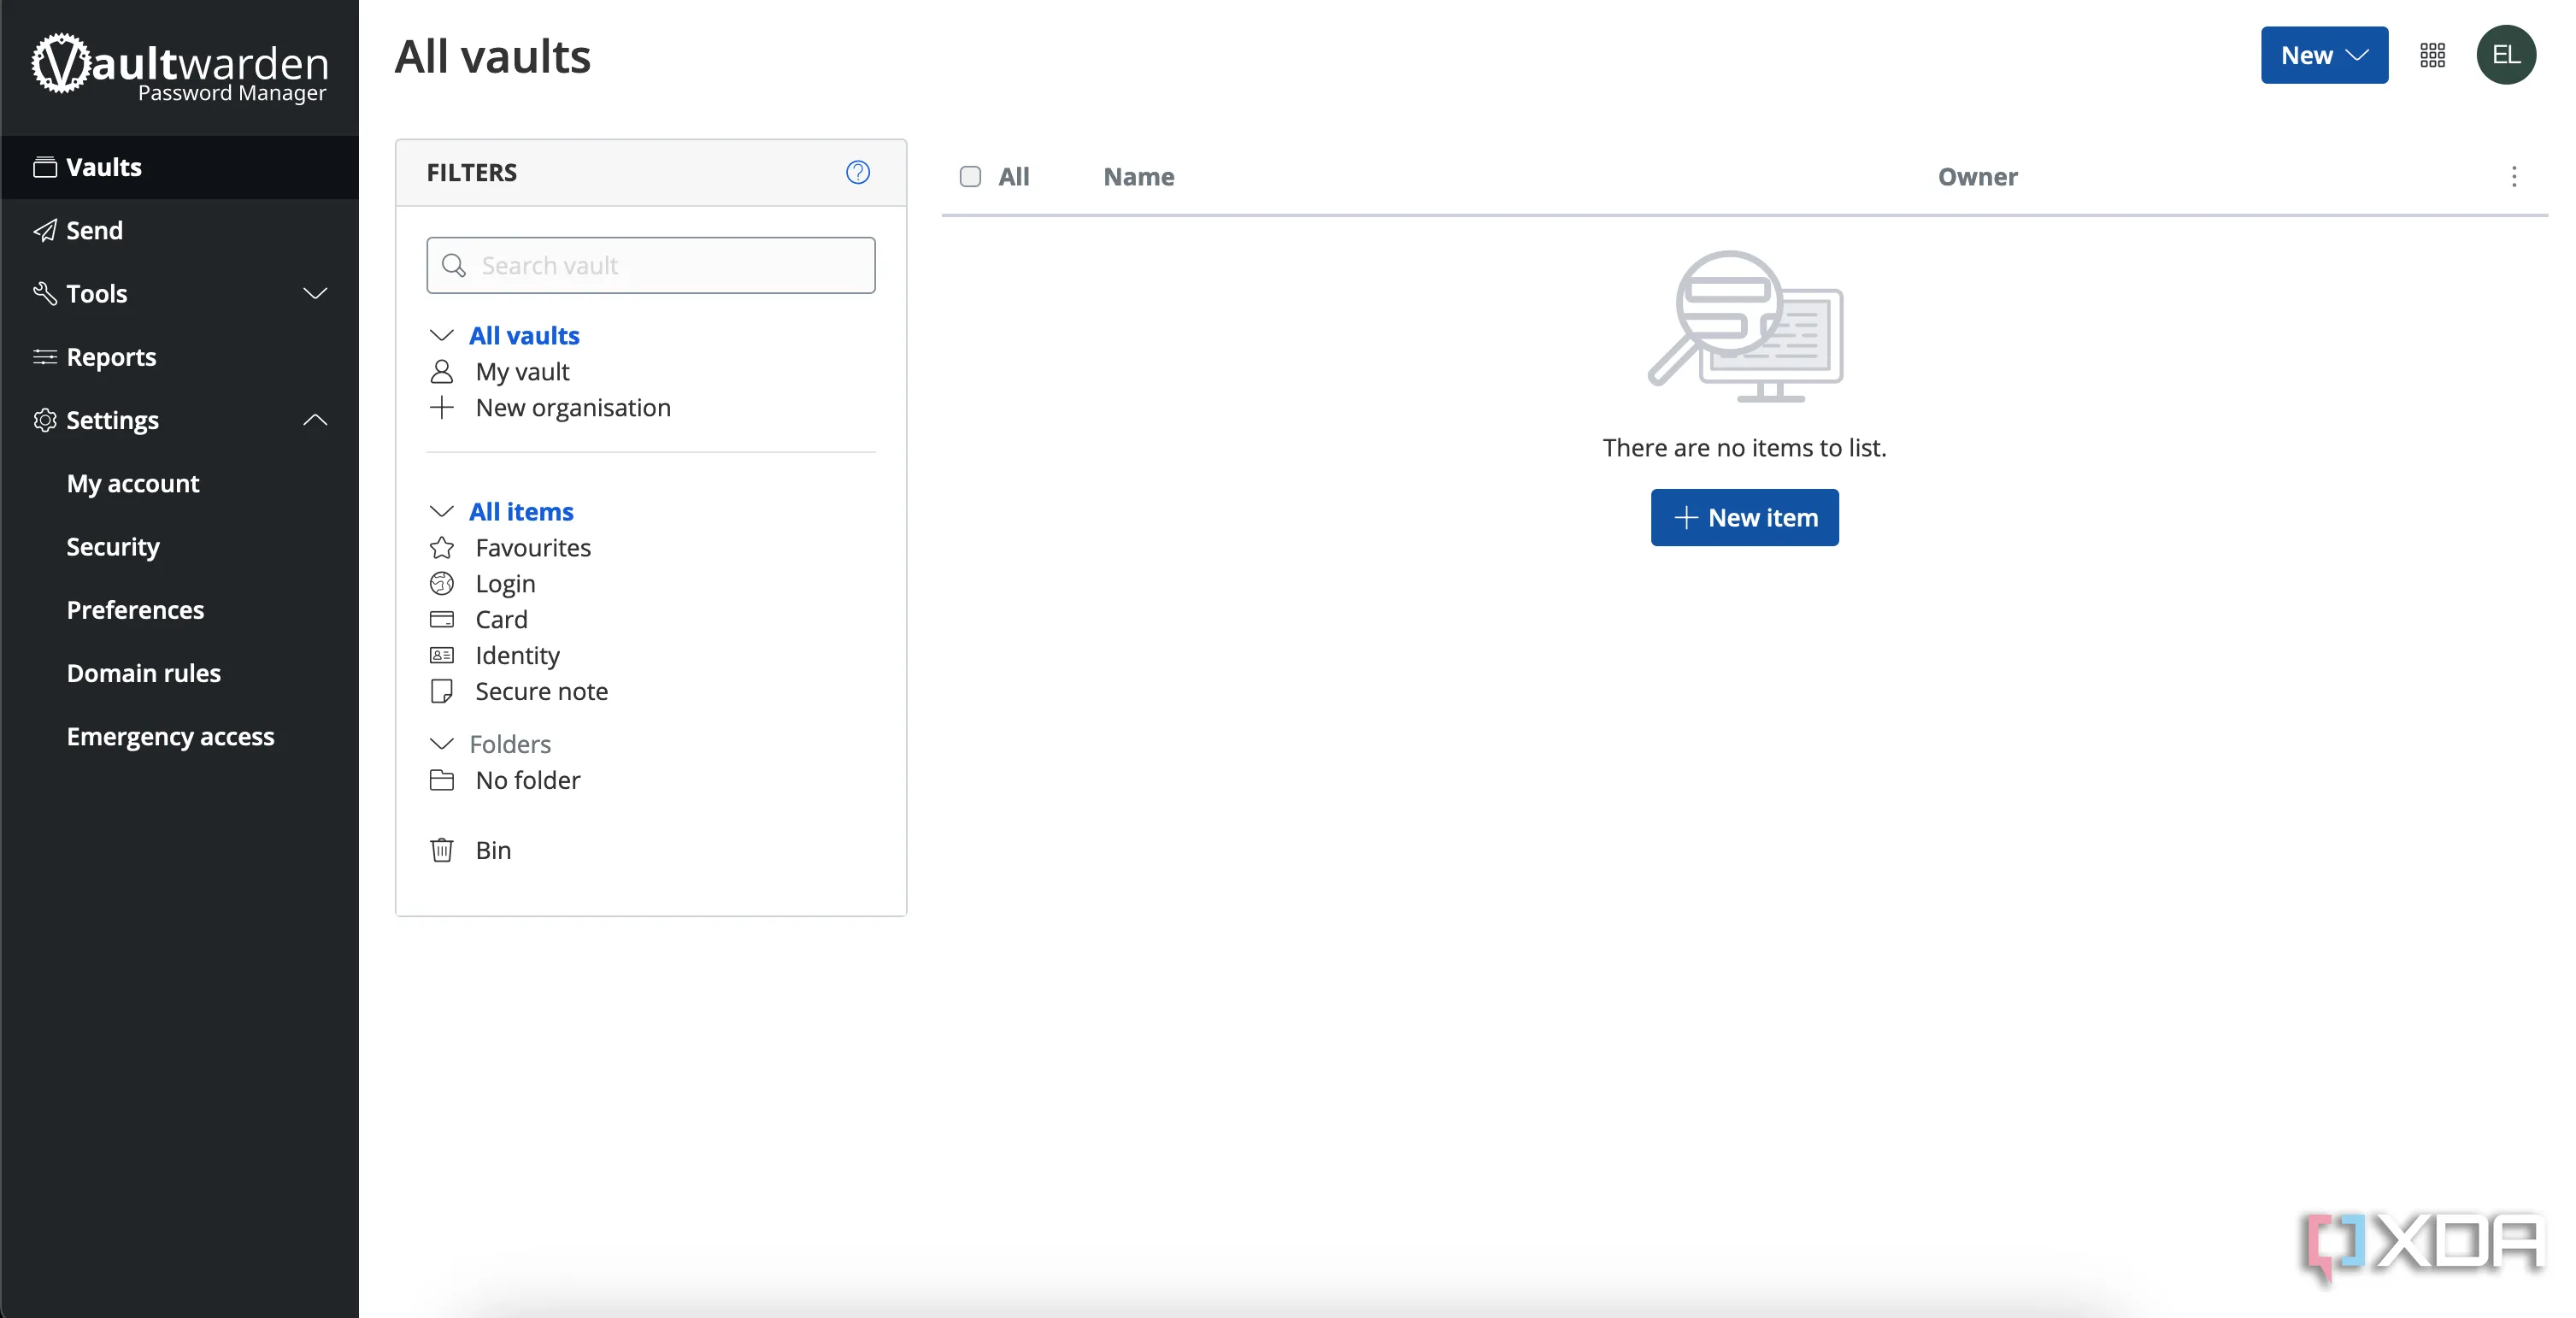2576x1318 pixels.
Task: Open Emergency access settings page
Action: pyautogui.click(x=170, y=737)
